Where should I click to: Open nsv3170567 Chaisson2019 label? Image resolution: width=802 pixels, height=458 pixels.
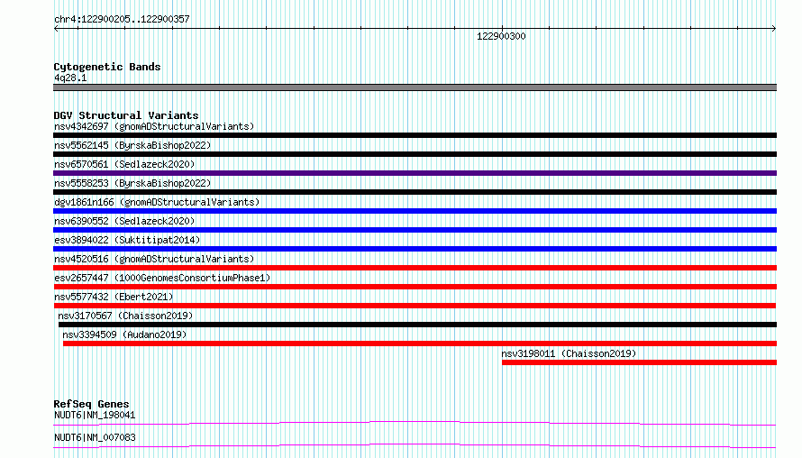[125, 316]
